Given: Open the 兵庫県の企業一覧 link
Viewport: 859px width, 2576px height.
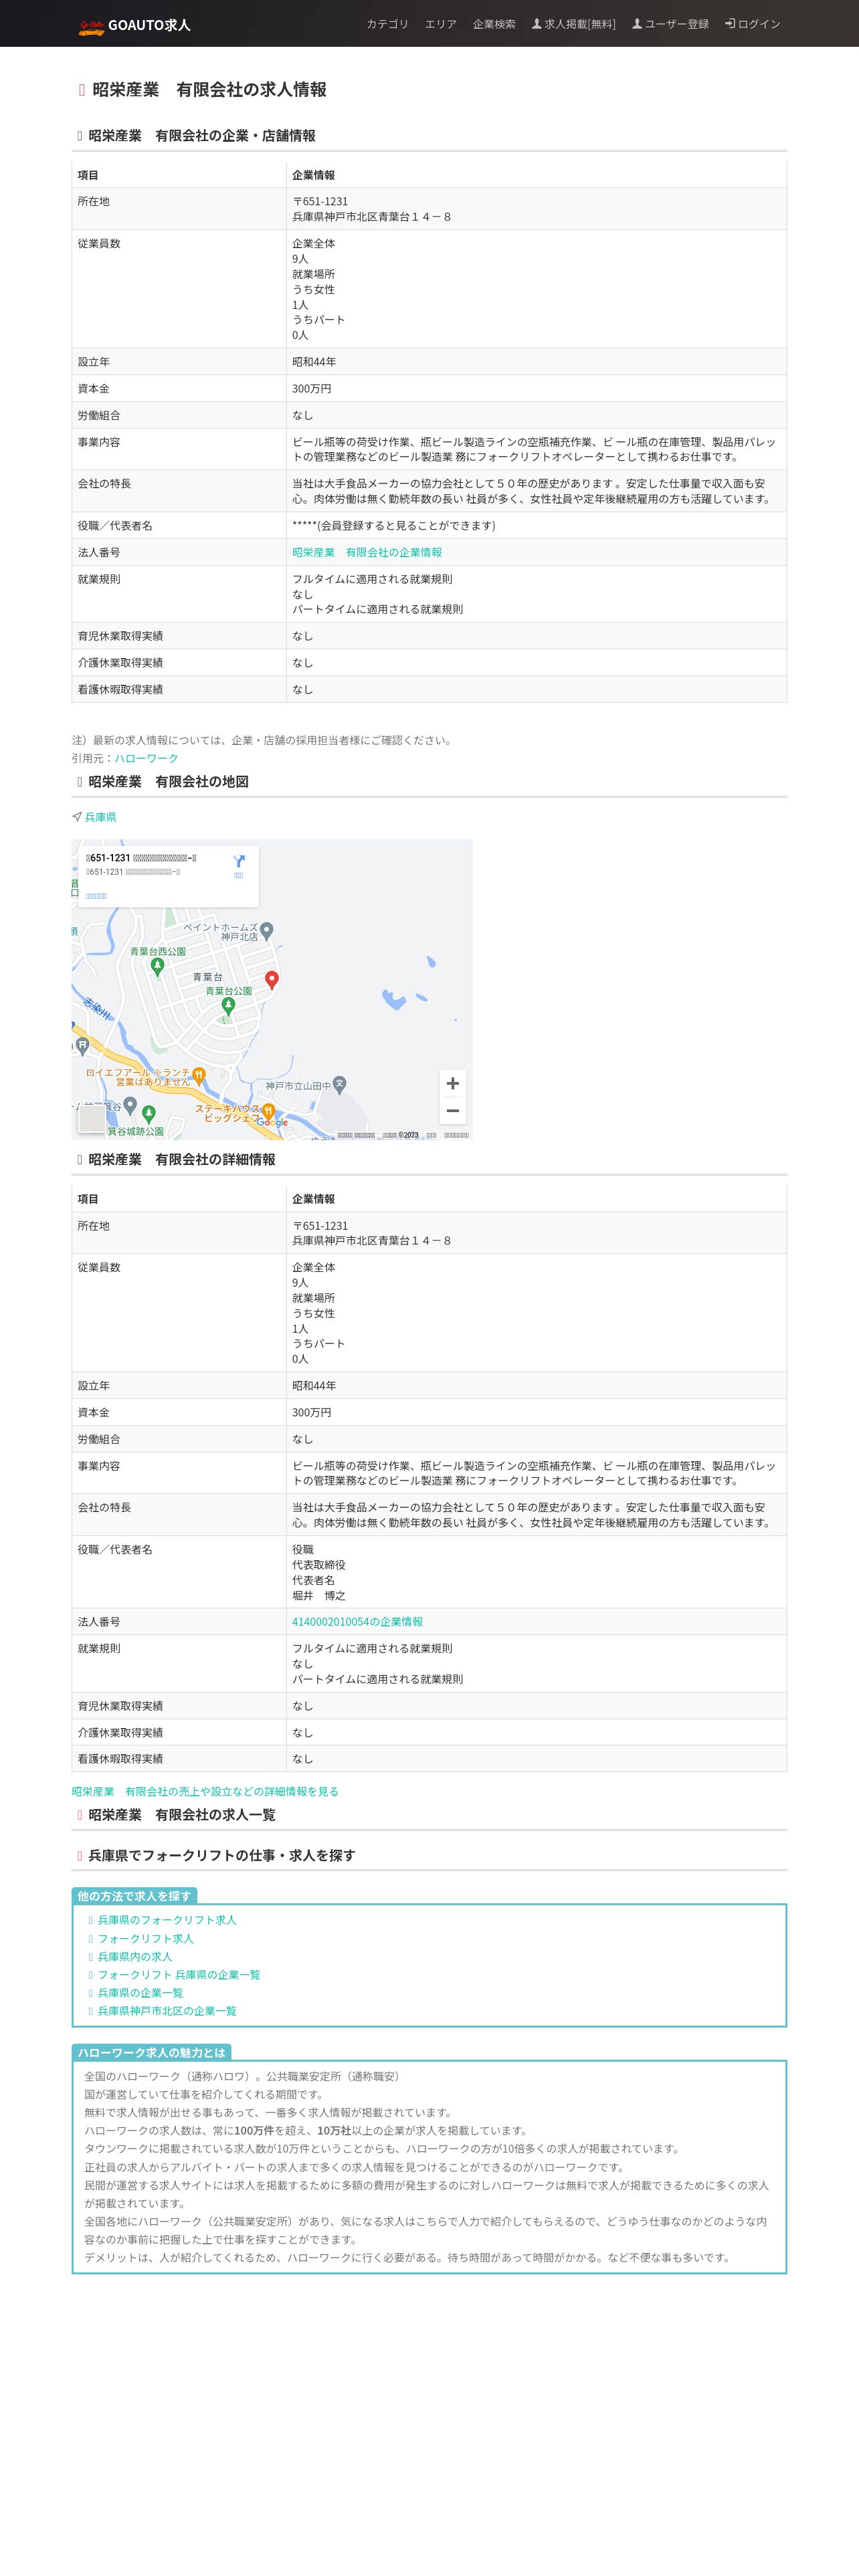Looking at the screenshot, I should pyautogui.click(x=141, y=1993).
